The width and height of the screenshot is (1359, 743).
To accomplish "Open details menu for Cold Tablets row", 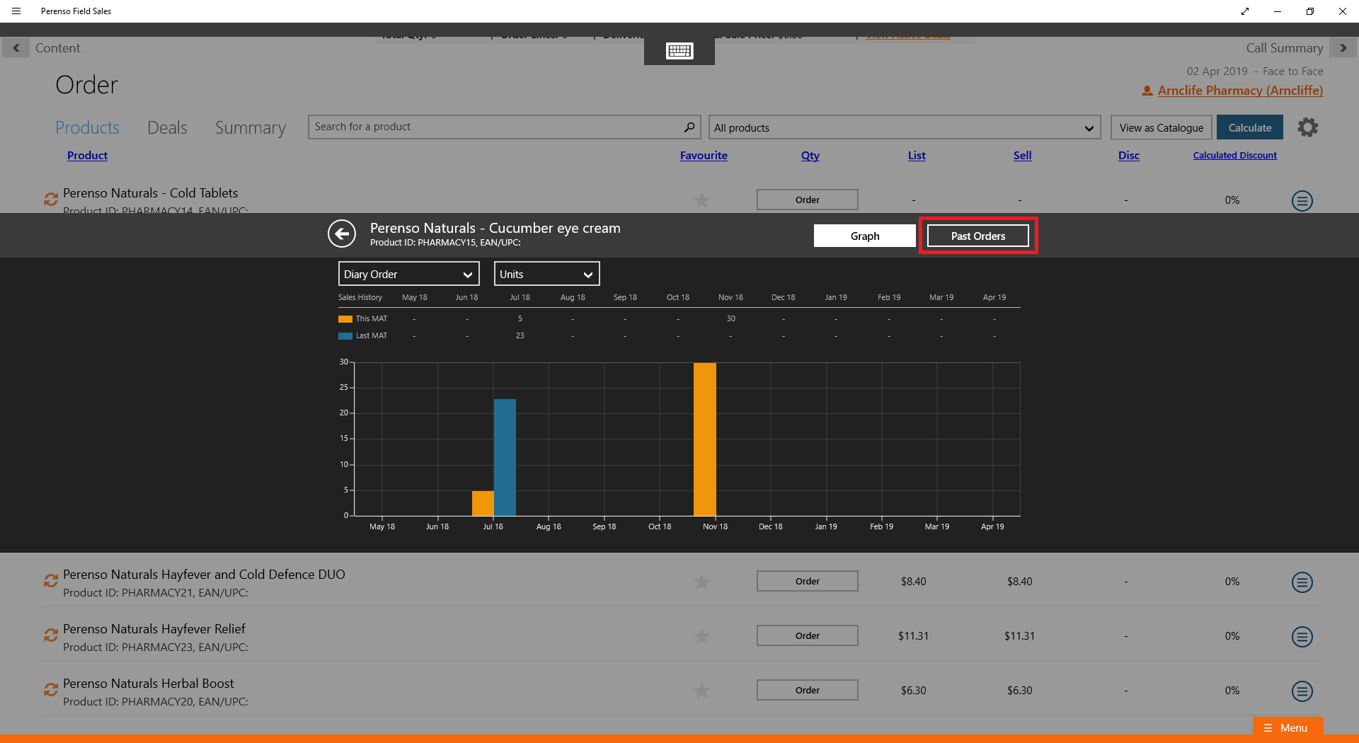I will coord(1302,201).
